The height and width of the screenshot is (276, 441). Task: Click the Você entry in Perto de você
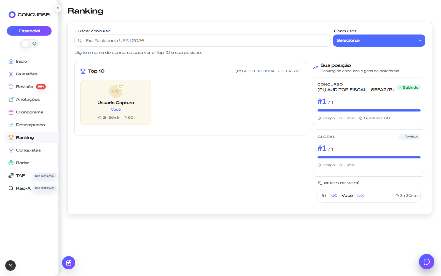(369, 196)
